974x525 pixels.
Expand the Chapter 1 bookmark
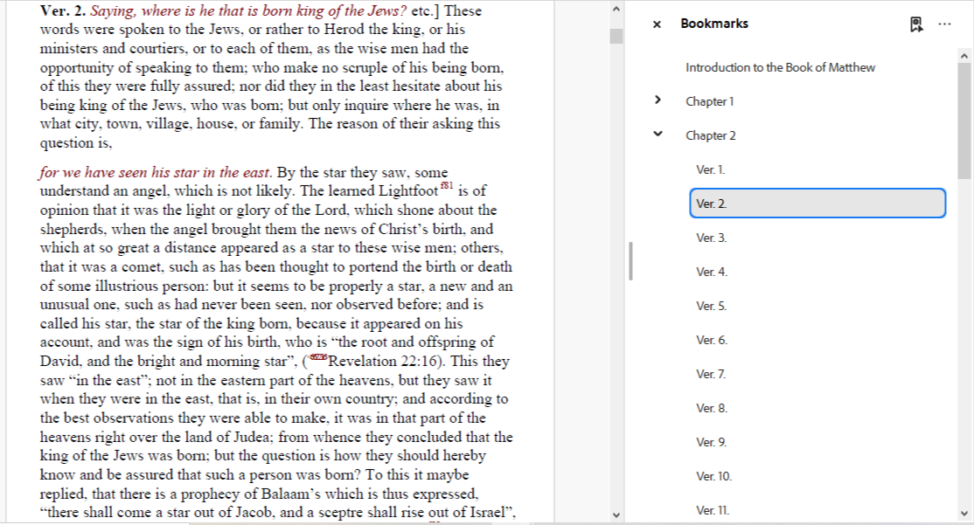(657, 100)
